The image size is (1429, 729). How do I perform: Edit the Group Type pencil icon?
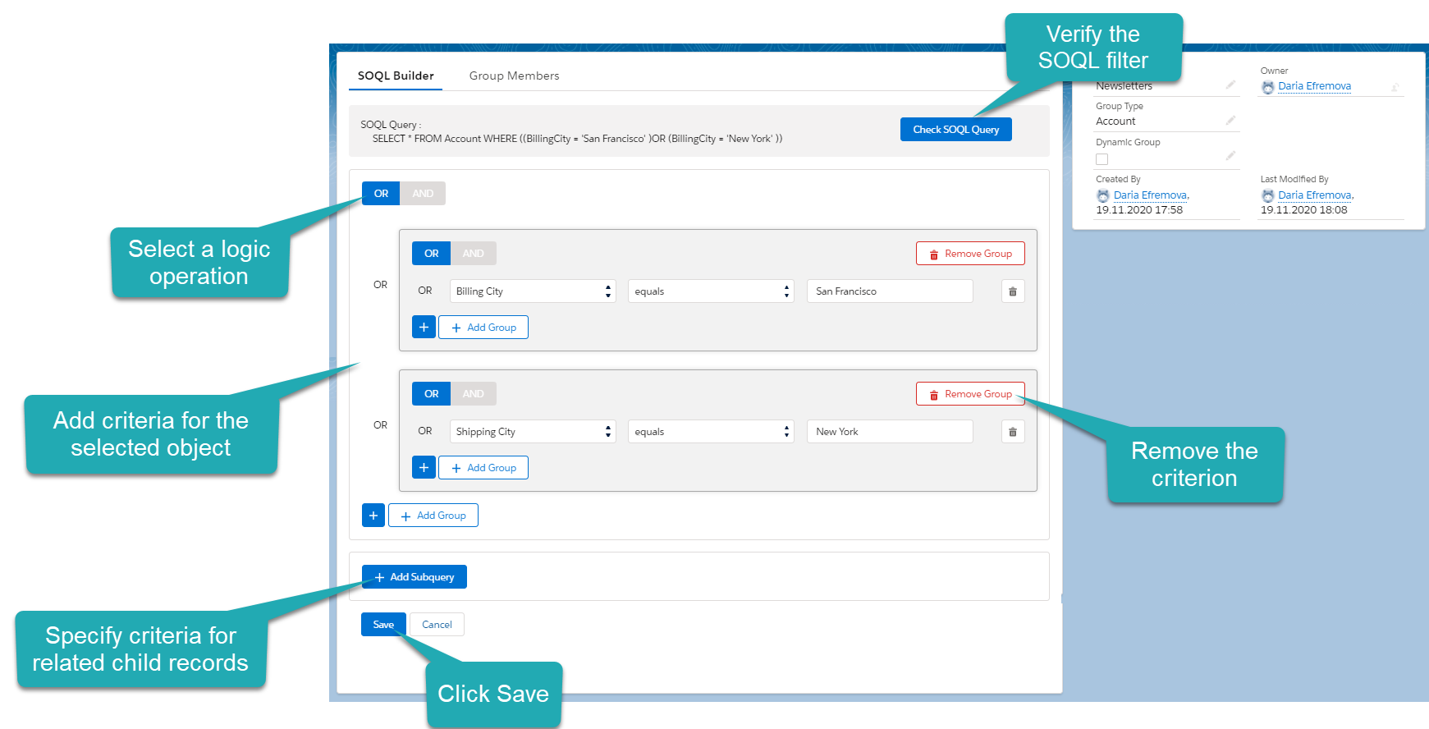(1230, 121)
